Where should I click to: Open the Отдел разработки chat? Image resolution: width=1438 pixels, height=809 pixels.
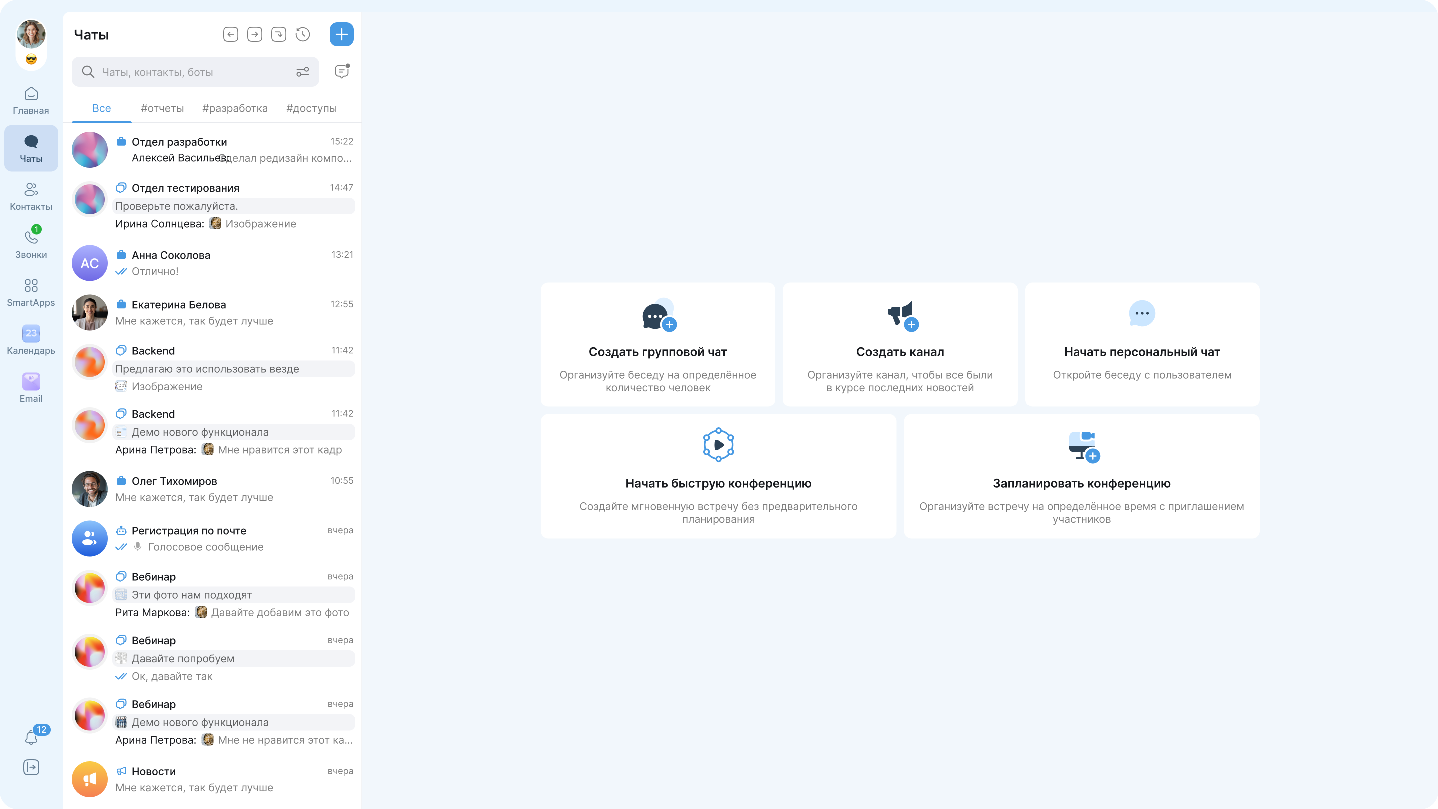coord(213,150)
